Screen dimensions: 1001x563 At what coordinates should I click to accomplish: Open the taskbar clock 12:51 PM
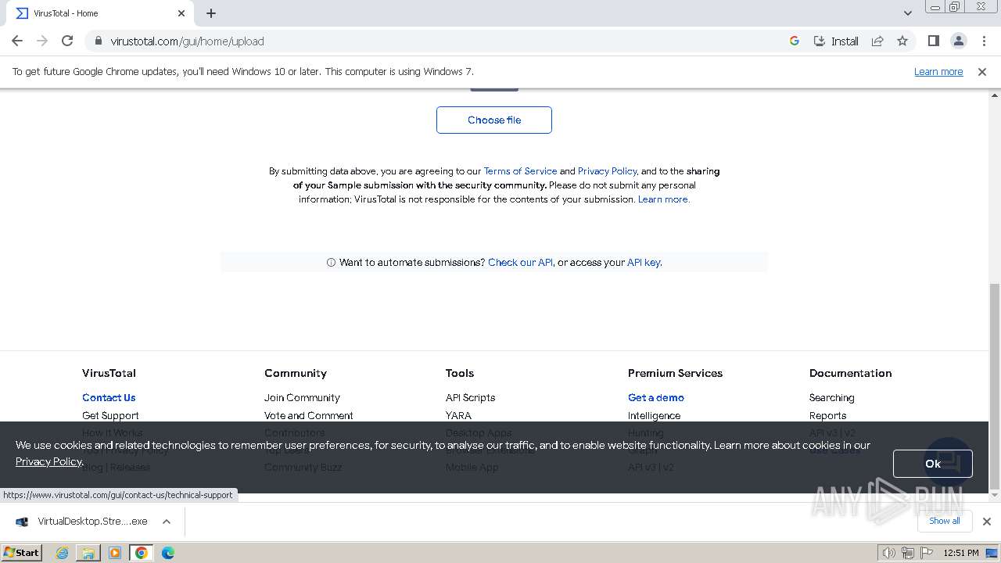961,553
